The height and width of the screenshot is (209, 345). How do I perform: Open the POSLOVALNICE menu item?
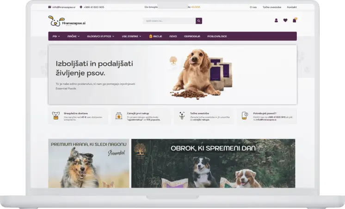point(217,36)
